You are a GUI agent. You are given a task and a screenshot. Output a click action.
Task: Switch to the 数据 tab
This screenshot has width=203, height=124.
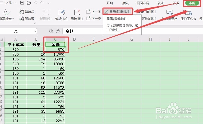pyautogui.click(x=176, y=3)
